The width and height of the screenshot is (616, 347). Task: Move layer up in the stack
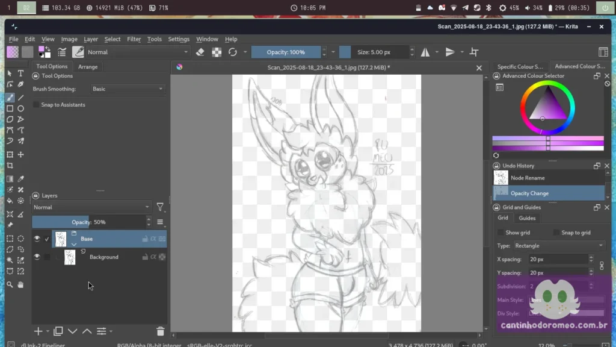(87, 331)
